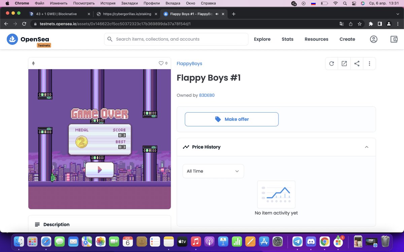Image resolution: width=404 pixels, height=252 pixels.
Task: Click the Make offer button
Action: [232, 119]
